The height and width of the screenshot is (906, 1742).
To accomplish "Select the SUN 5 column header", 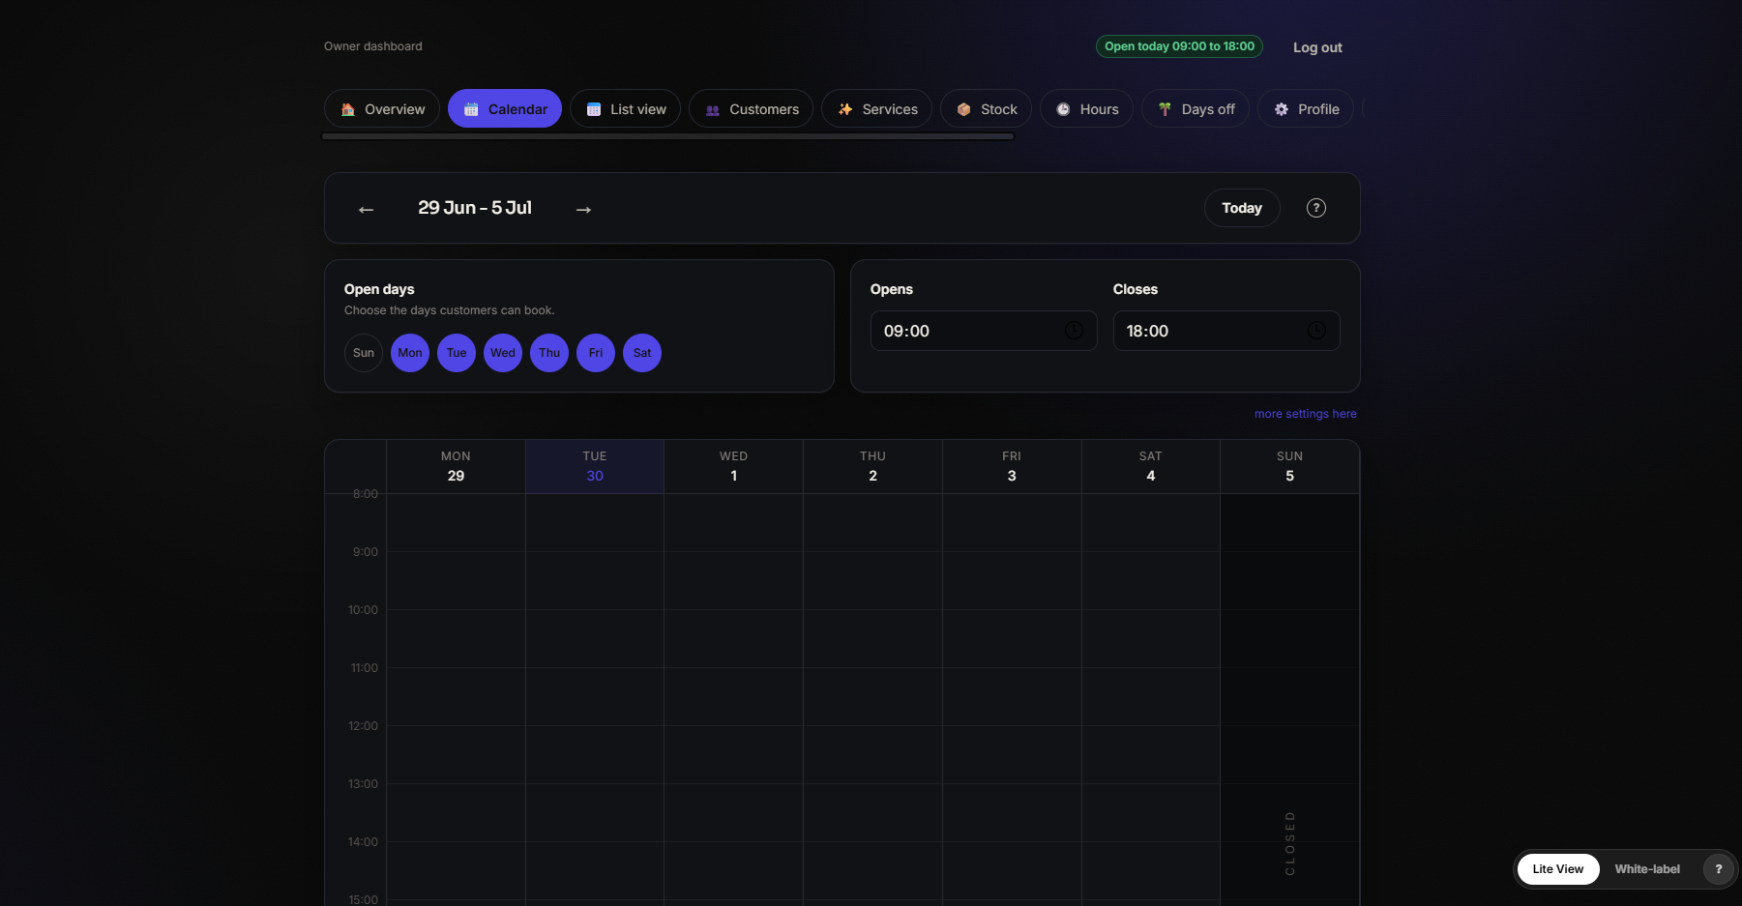I will [1289, 467].
